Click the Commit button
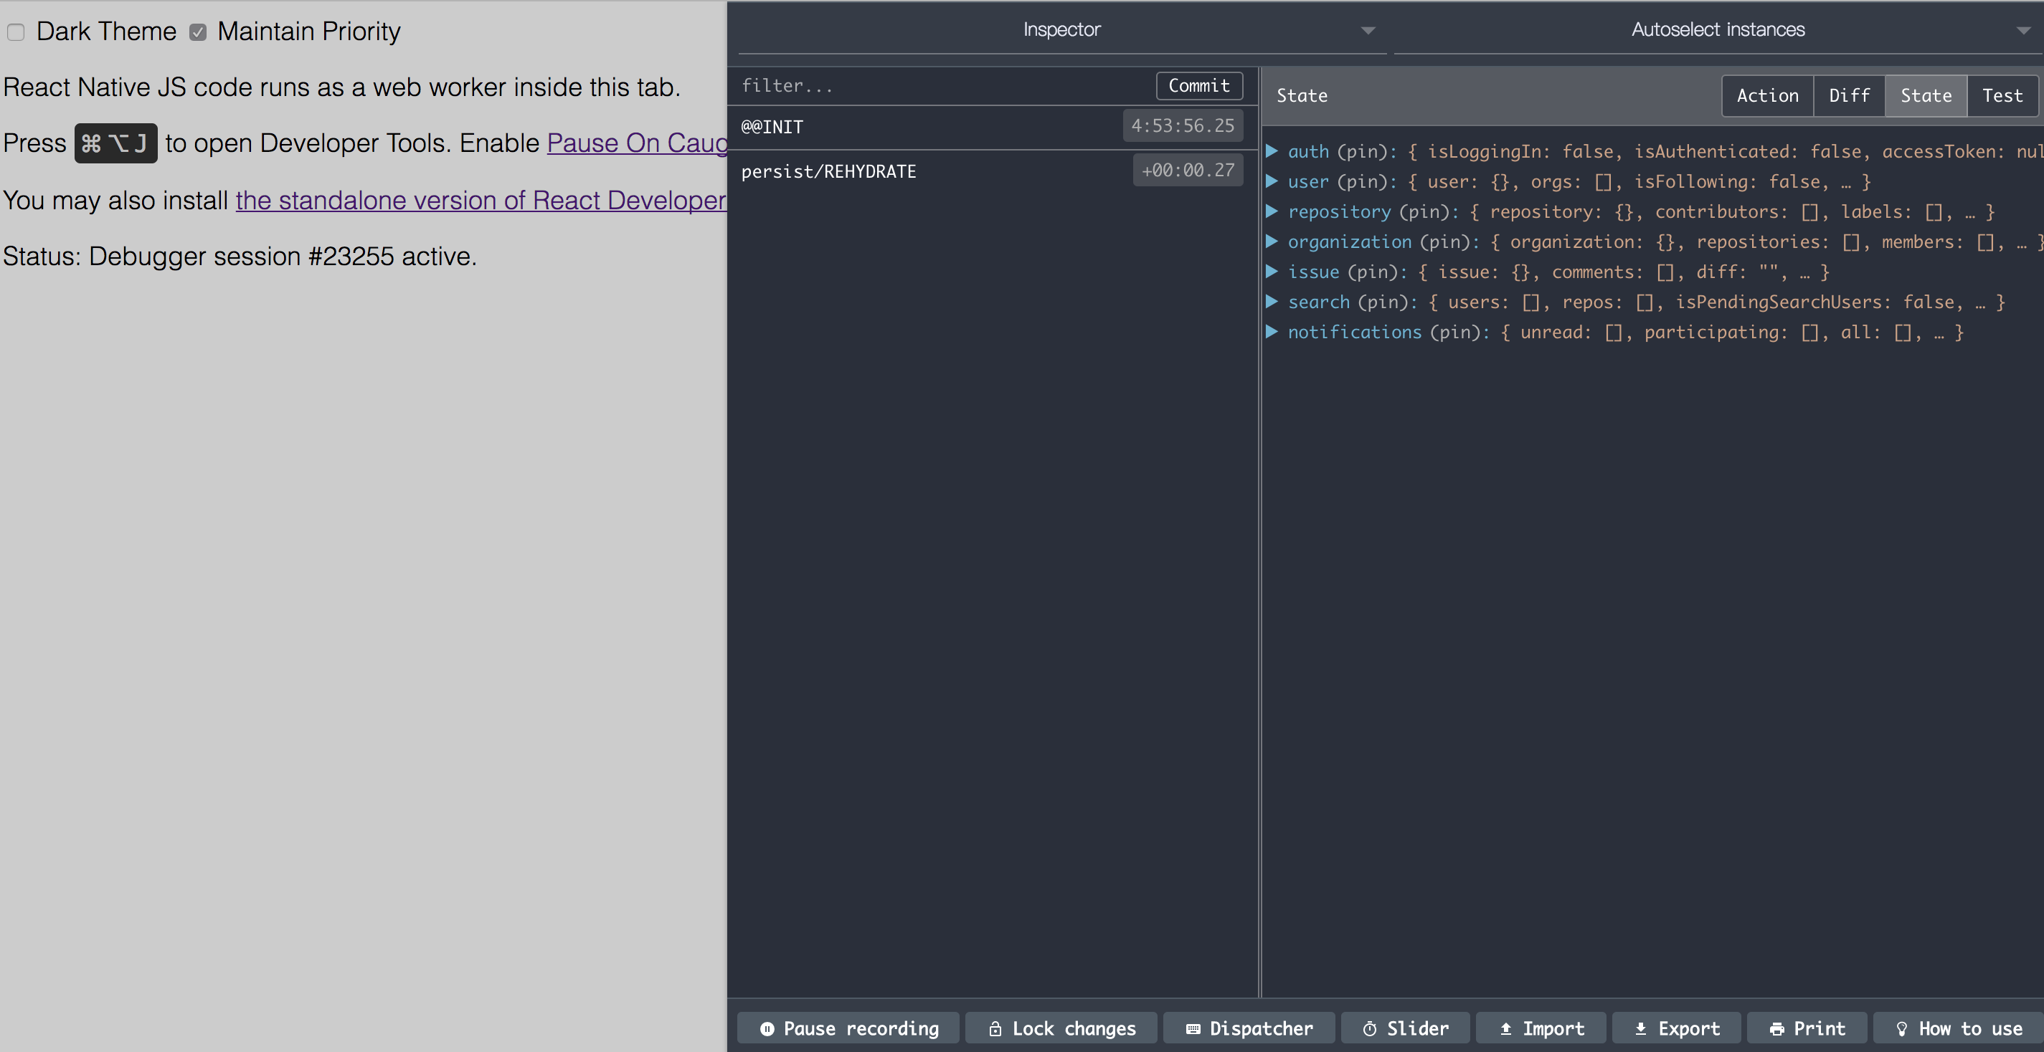This screenshot has height=1052, width=2044. click(1198, 85)
